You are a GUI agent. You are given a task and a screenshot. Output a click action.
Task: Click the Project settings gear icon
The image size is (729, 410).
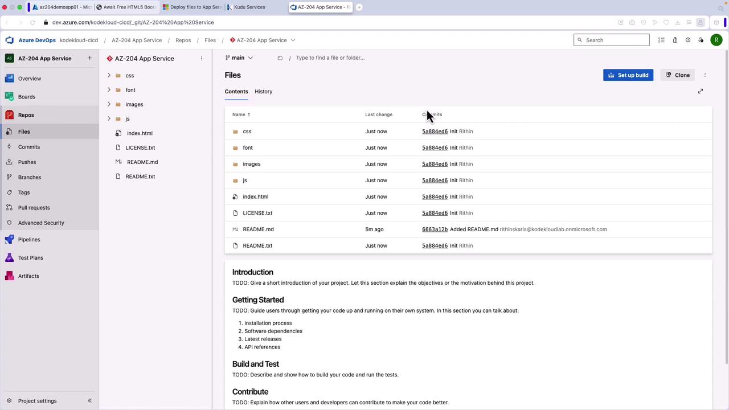[9, 401]
